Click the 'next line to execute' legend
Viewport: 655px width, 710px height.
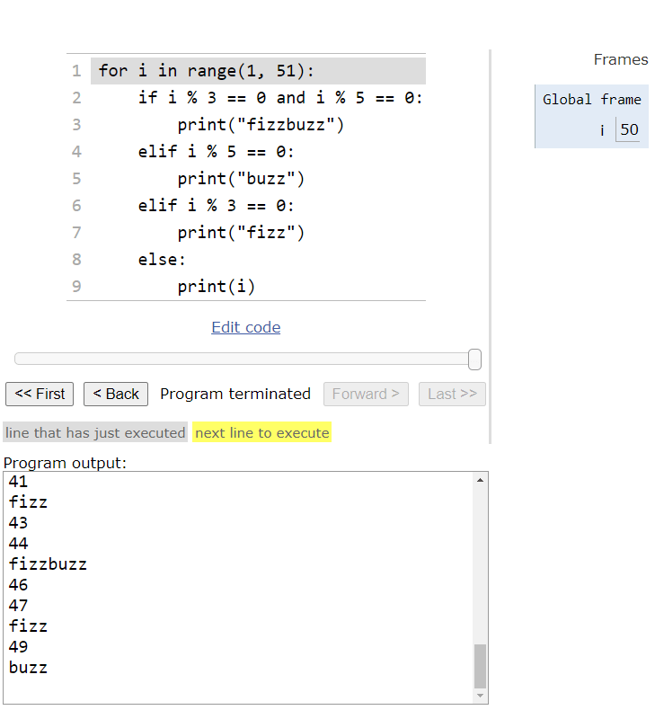point(262,432)
